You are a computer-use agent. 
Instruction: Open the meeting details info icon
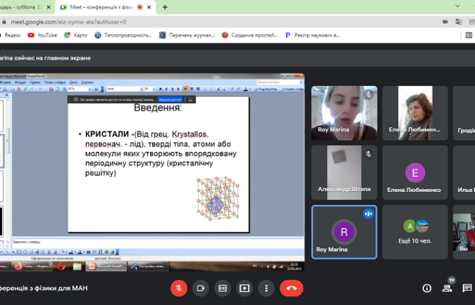click(x=427, y=288)
